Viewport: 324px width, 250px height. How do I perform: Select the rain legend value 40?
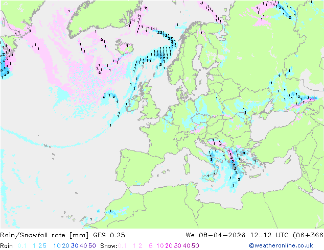(83, 246)
